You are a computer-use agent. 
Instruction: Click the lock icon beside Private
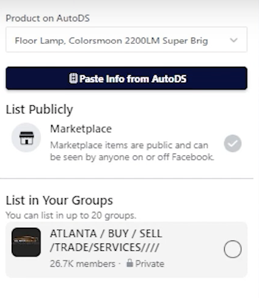tap(129, 263)
